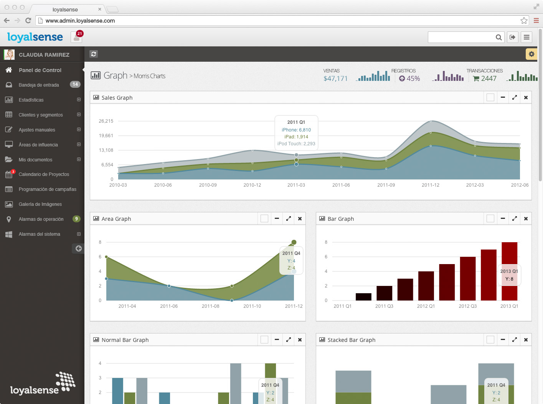Screen dimensions: 543x404
Task: Click Claudia Ramirez profile avatar
Action: pos(9,54)
